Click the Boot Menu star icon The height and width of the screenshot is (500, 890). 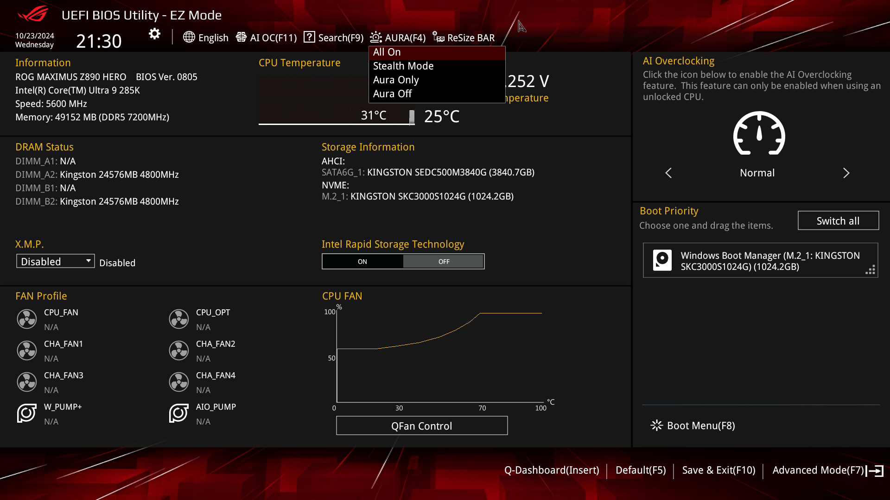[656, 425]
